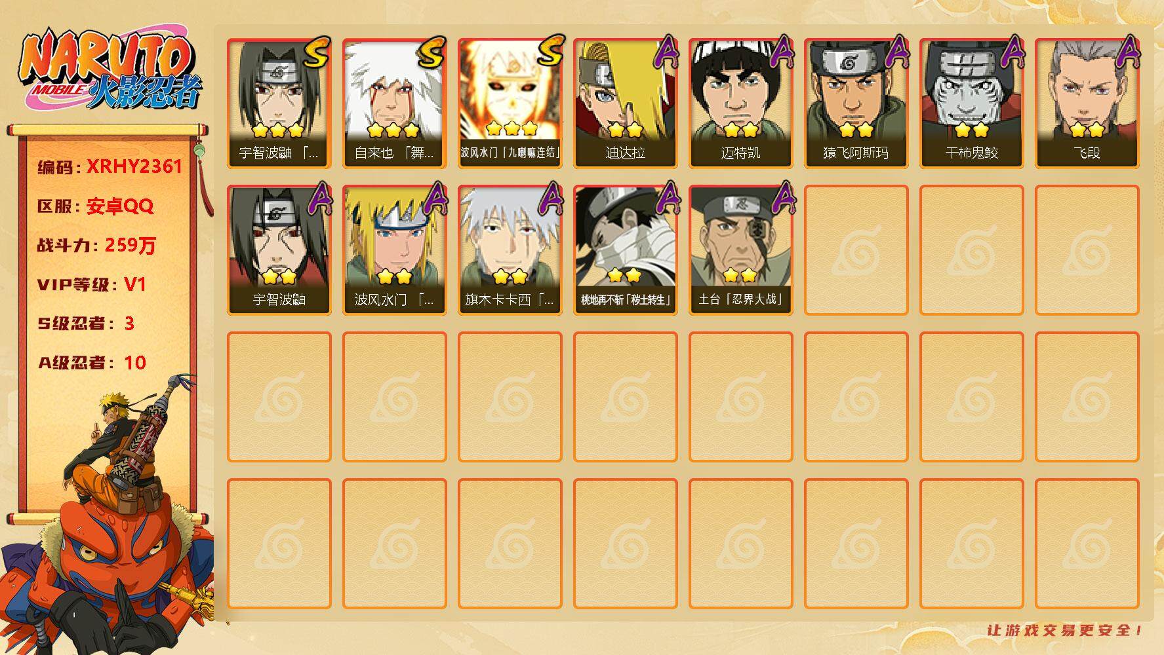This screenshot has height=655, width=1164.
Task: Select the 飞段 ninja card
Action: 1087,103
